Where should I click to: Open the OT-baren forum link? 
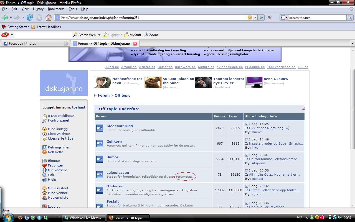(x=115, y=186)
